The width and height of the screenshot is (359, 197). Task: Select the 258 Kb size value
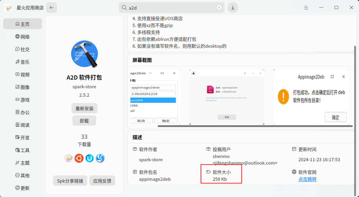pos(220,179)
